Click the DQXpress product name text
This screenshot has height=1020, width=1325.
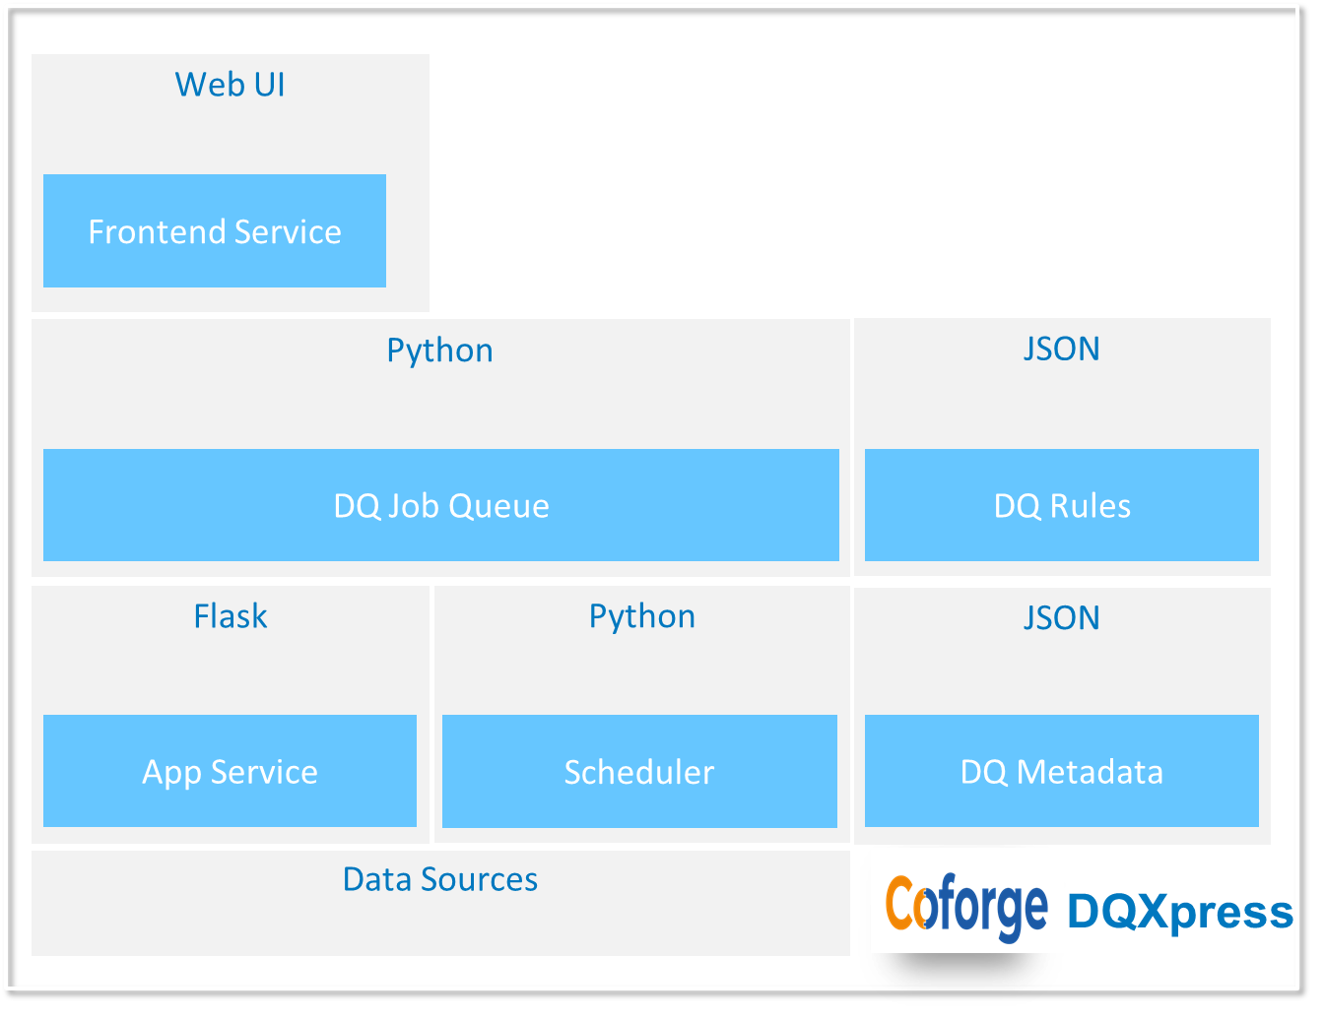click(1180, 913)
